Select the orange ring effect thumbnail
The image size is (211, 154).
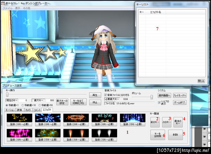[x=76, y=118]
